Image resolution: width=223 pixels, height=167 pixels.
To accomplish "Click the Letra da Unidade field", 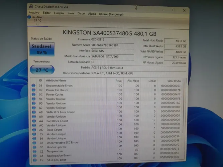I will (112, 62).
